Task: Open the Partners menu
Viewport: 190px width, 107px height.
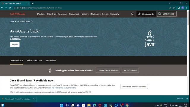Action: click(x=85, y=14)
